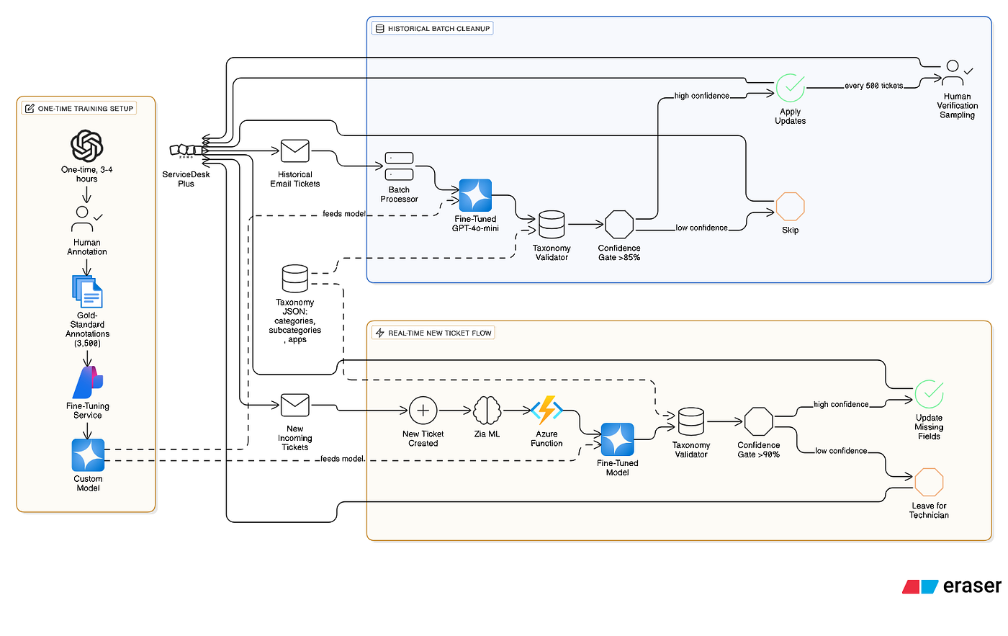Viewport: 1008px width, 636px height.
Task: Select the Fine-Tuning Service icon
Action: click(88, 382)
